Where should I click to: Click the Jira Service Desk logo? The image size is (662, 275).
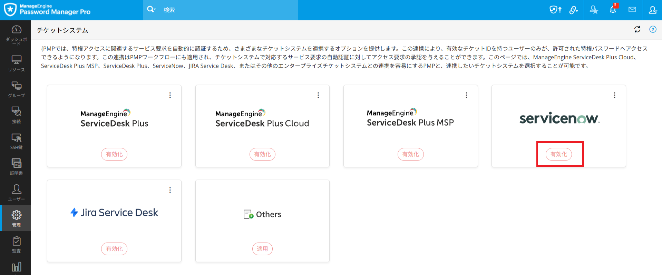tap(114, 213)
